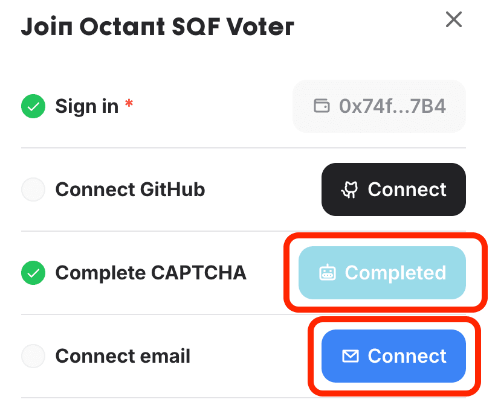This screenshot has width=498, height=414.
Task: Connect GitHub using the black Connect button
Action: (393, 189)
